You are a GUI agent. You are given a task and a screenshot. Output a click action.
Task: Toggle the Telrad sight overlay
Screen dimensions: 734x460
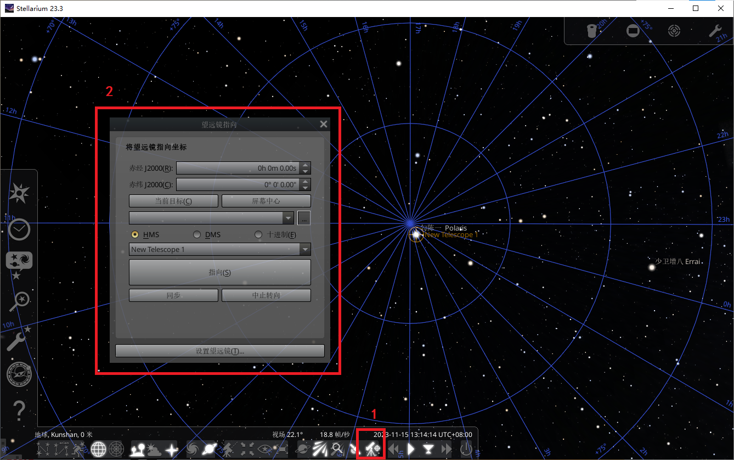pyautogui.click(x=674, y=31)
